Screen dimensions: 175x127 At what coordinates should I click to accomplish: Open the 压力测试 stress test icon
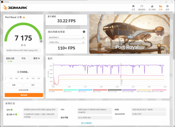[x=152, y=7]
